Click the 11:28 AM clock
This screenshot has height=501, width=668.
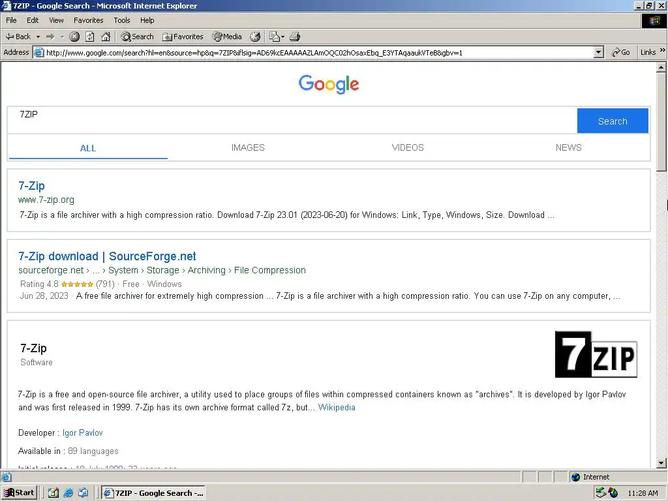click(643, 493)
